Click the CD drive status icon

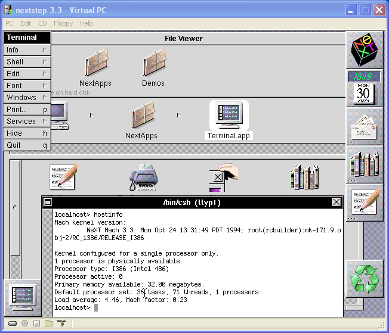point(24,323)
